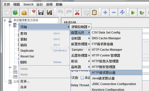The width and height of the screenshot is (149, 91).
Task: Expand the Sampler submenu
Action: coord(80,50)
